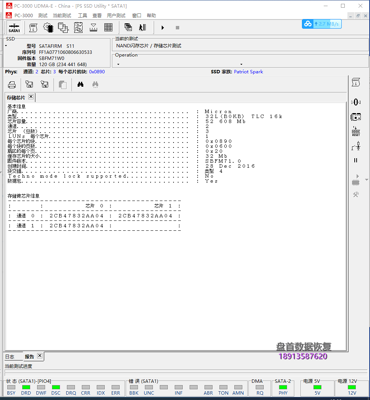Open the copied-documents flow icon in toolbar
Image resolution: width=370 pixels, height=400 pixels.
pos(63,28)
